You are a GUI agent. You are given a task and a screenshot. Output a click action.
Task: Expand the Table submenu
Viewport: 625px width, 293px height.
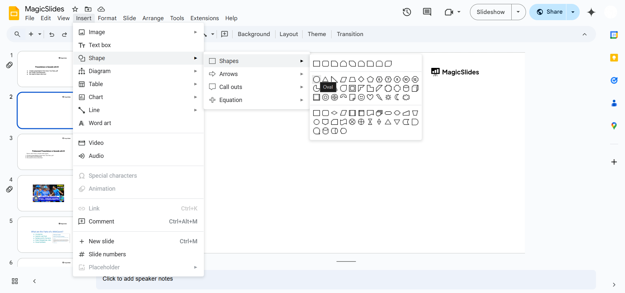pos(138,84)
